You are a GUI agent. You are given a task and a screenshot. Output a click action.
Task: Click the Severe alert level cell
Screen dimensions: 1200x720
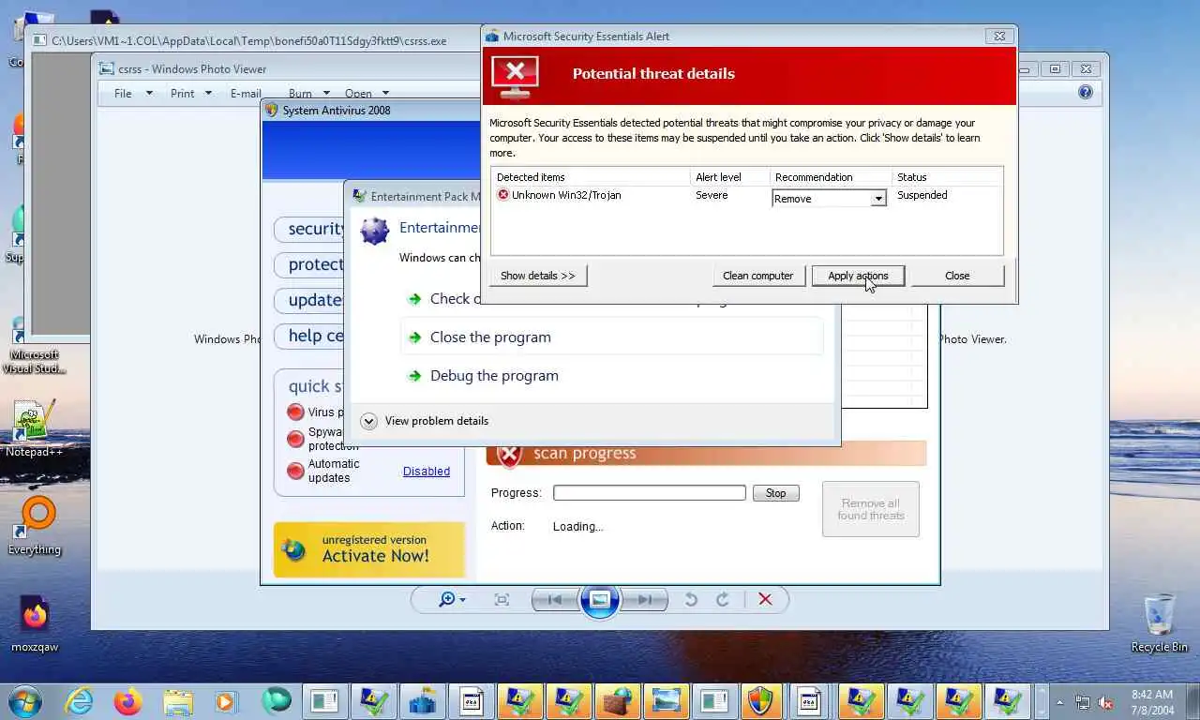point(712,195)
